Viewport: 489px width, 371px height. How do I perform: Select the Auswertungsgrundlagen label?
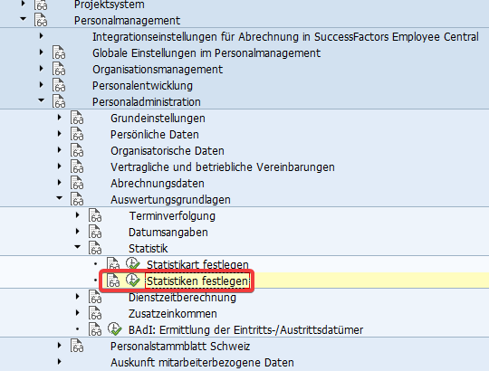click(170, 200)
